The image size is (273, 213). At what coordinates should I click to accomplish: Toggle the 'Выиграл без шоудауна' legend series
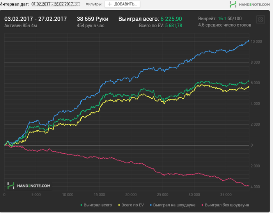pos(225,205)
